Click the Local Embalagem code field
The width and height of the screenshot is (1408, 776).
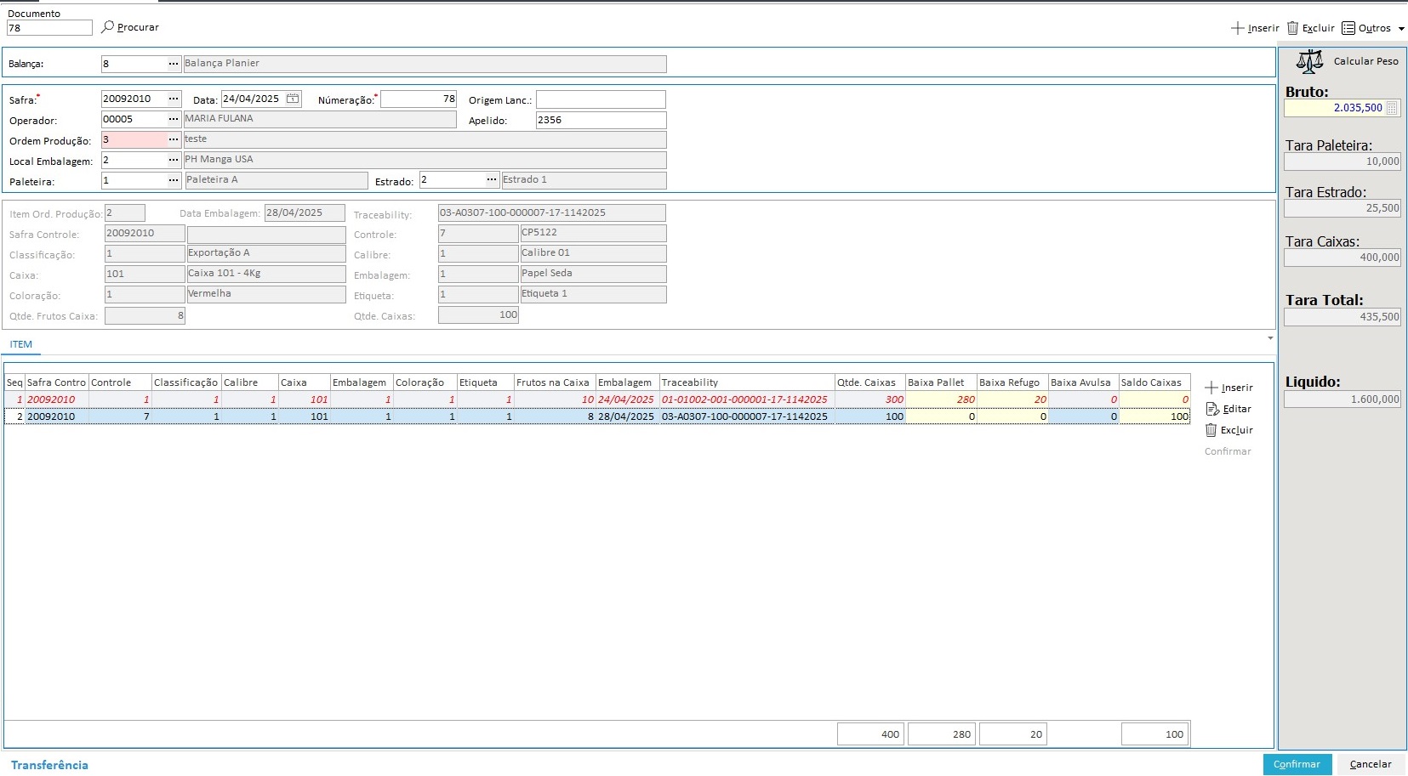pyautogui.click(x=134, y=160)
